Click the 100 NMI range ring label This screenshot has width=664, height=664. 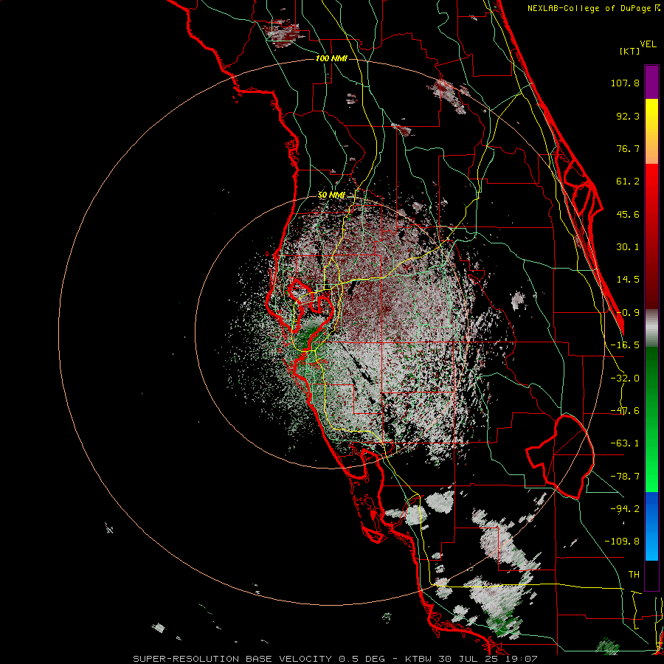click(x=331, y=58)
